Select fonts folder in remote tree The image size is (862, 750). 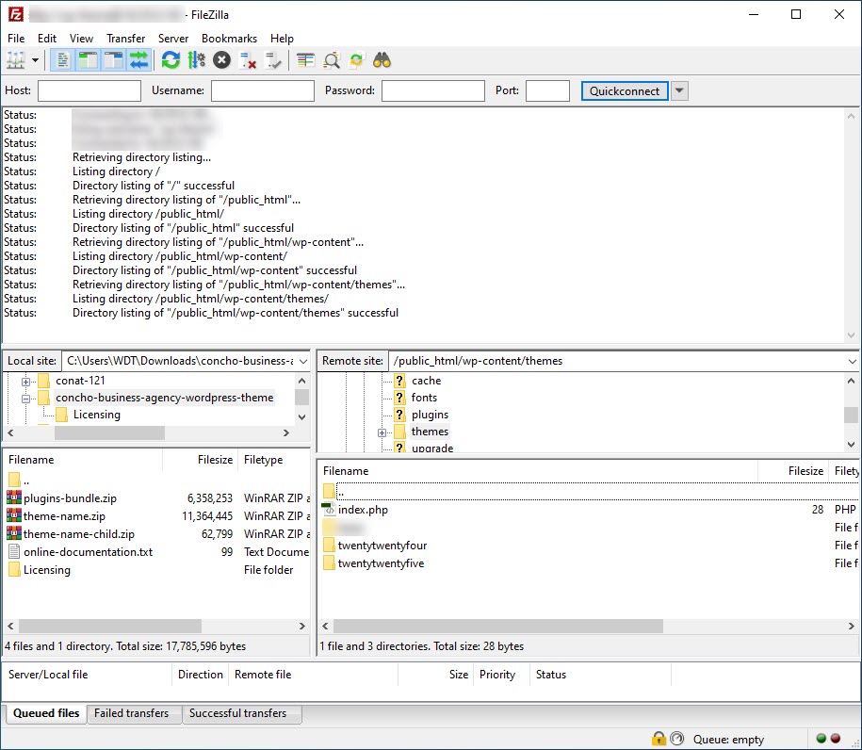click(x=424, y=398)
